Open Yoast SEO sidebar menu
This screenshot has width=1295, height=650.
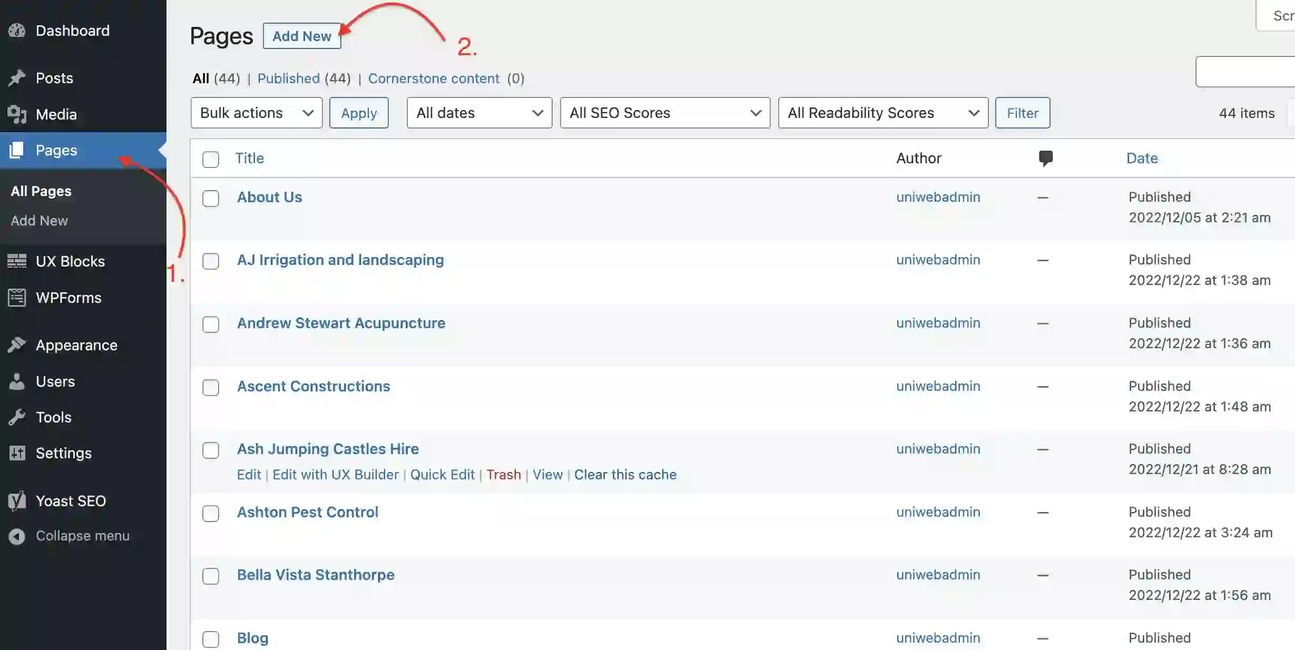[71, 501]
